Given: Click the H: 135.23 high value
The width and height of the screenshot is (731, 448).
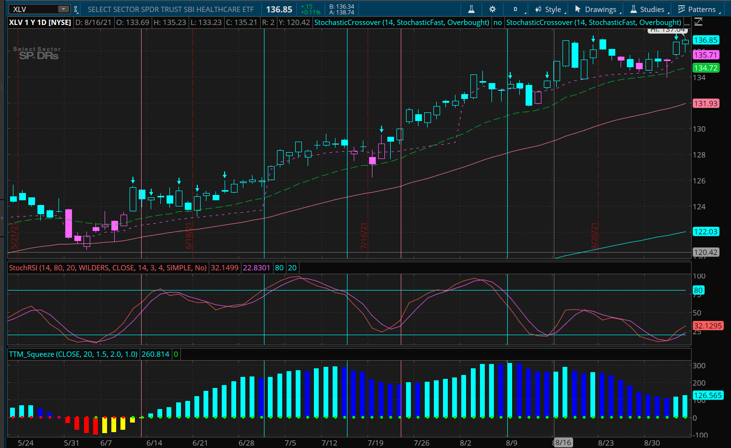Looking at the screenshot, I should pos(170,22).
